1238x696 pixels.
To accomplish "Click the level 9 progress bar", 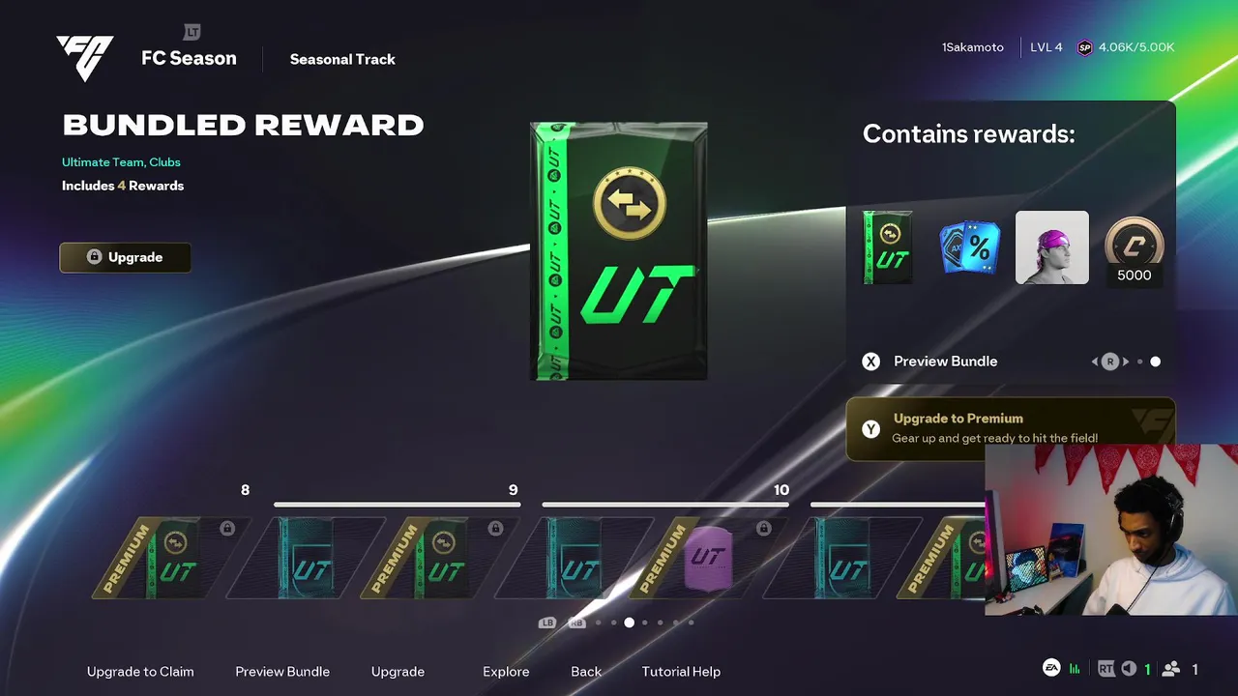I will [398, 505].
